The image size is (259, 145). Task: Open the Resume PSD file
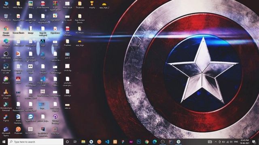pyautogui.click(x=18, y=18)
